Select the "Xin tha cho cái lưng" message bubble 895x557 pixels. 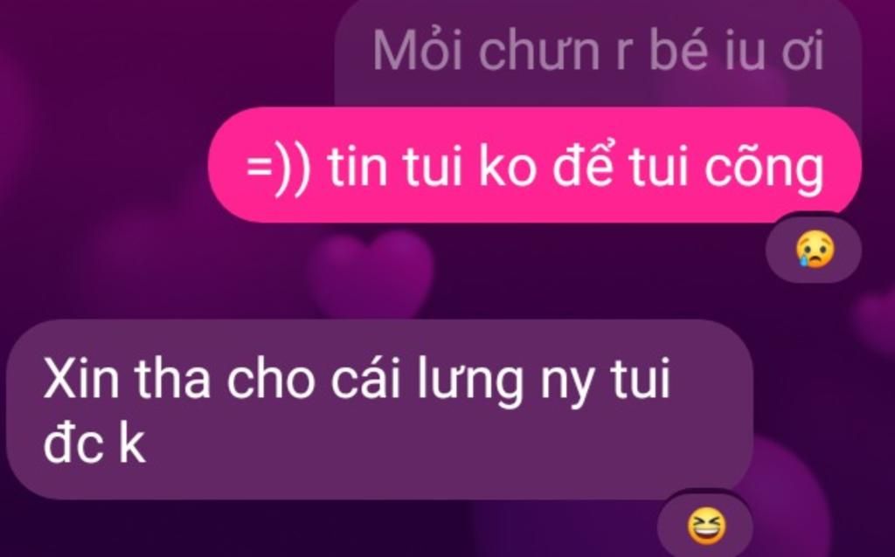(x=379, y=409)
